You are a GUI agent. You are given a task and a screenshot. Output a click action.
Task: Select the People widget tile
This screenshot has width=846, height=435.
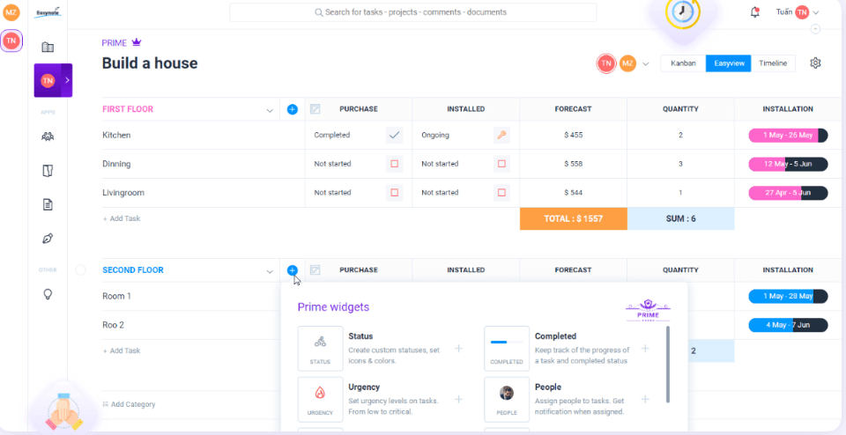(x=507, y=400)
